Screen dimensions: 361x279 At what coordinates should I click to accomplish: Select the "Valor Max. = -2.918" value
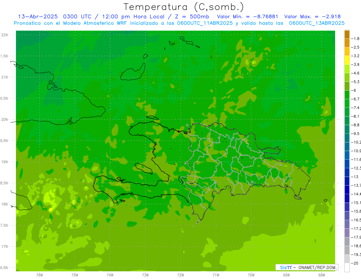pos(312,17)
